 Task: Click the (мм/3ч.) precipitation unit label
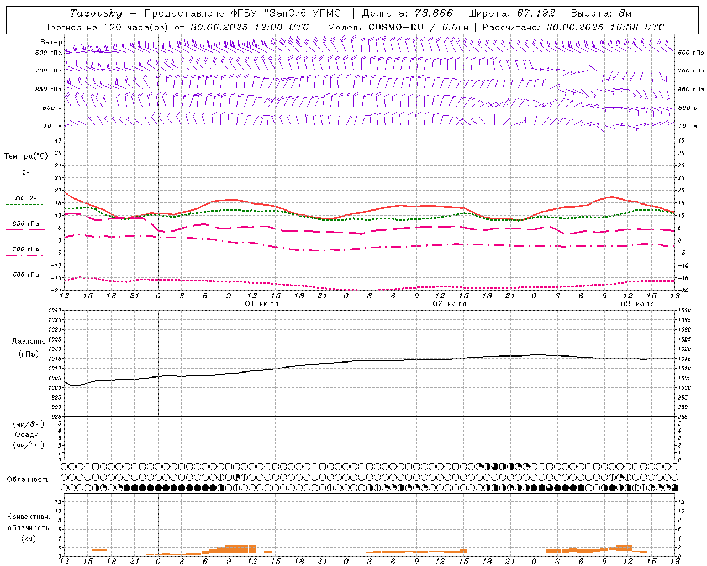click(29, 424)
